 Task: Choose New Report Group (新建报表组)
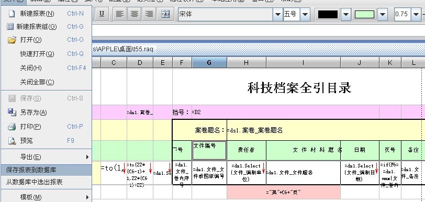(x=47, y=27)
